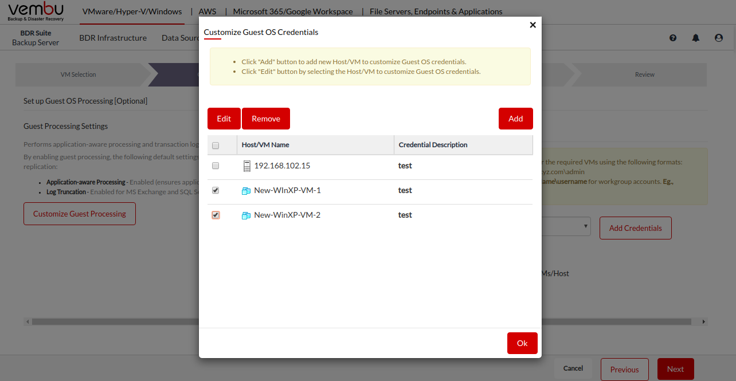Open the user account profile icon

(x=719, y=38)
